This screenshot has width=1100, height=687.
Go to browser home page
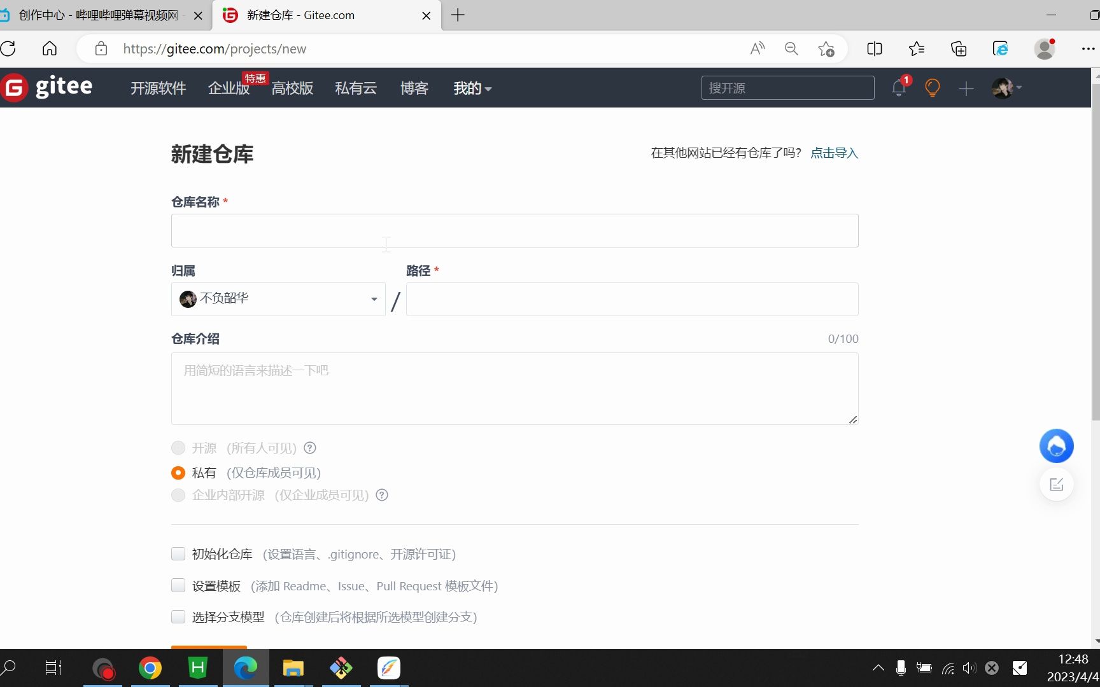[x=50, y=48]
